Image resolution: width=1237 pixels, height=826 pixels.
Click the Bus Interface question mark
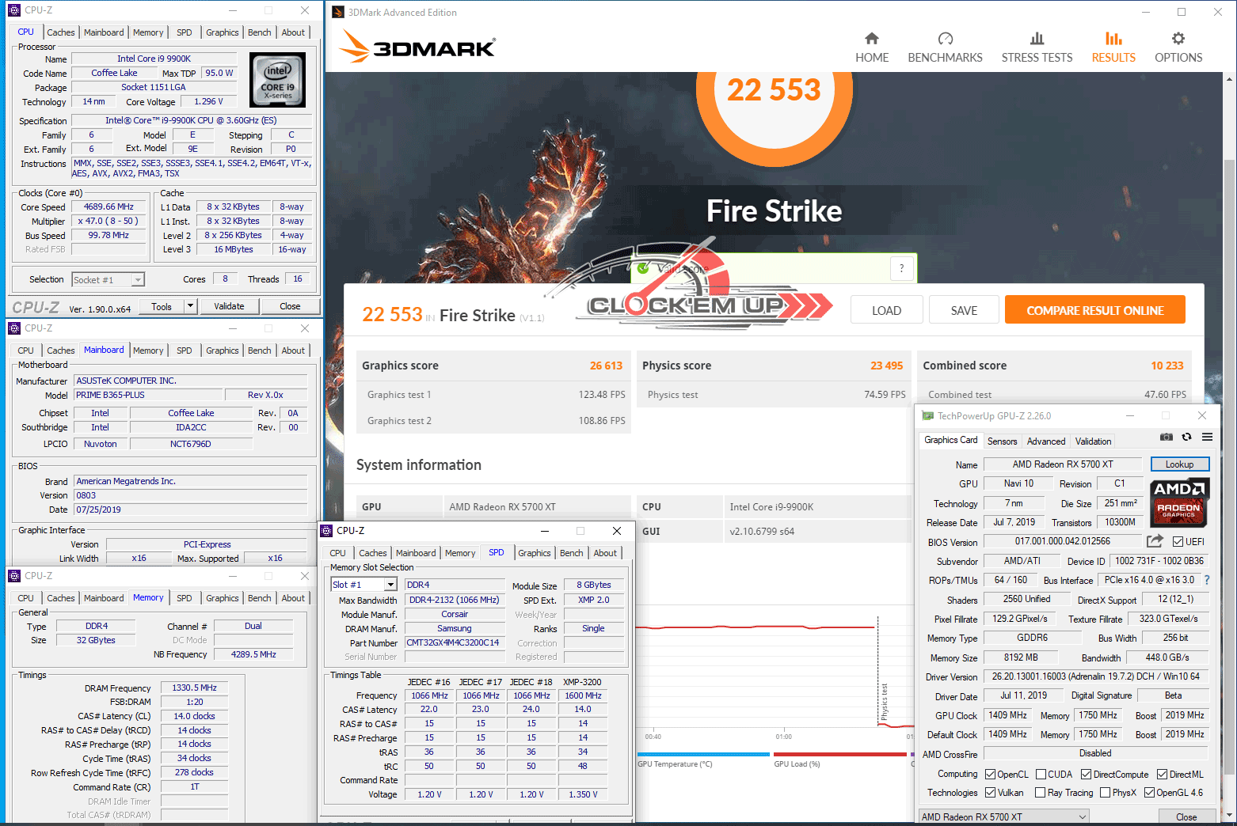click(x=1207, y=580)
